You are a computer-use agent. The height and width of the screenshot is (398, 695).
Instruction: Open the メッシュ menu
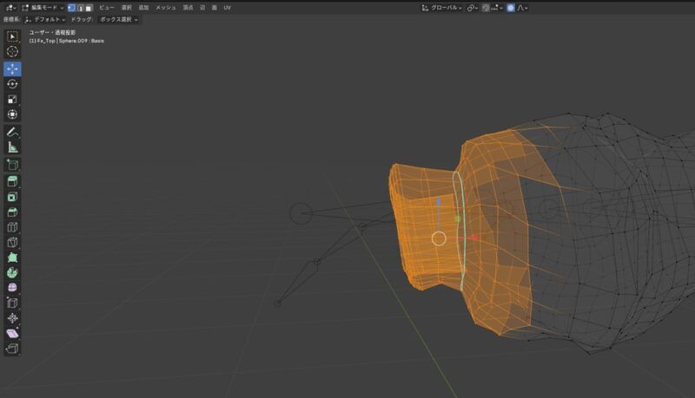(x=165, y=7)
